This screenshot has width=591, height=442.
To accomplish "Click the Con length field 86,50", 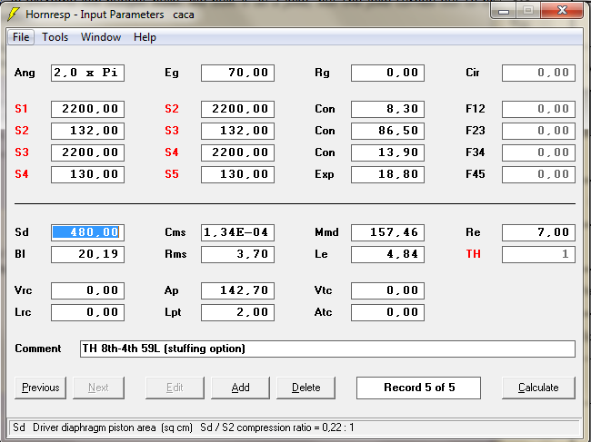I will coord(387,131).
